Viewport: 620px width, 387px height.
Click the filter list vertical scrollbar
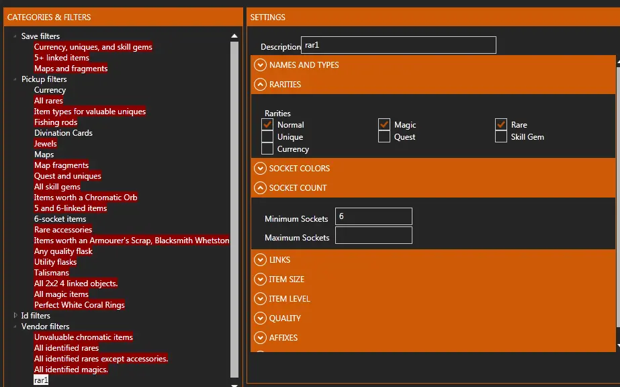[x=234, y=202]
